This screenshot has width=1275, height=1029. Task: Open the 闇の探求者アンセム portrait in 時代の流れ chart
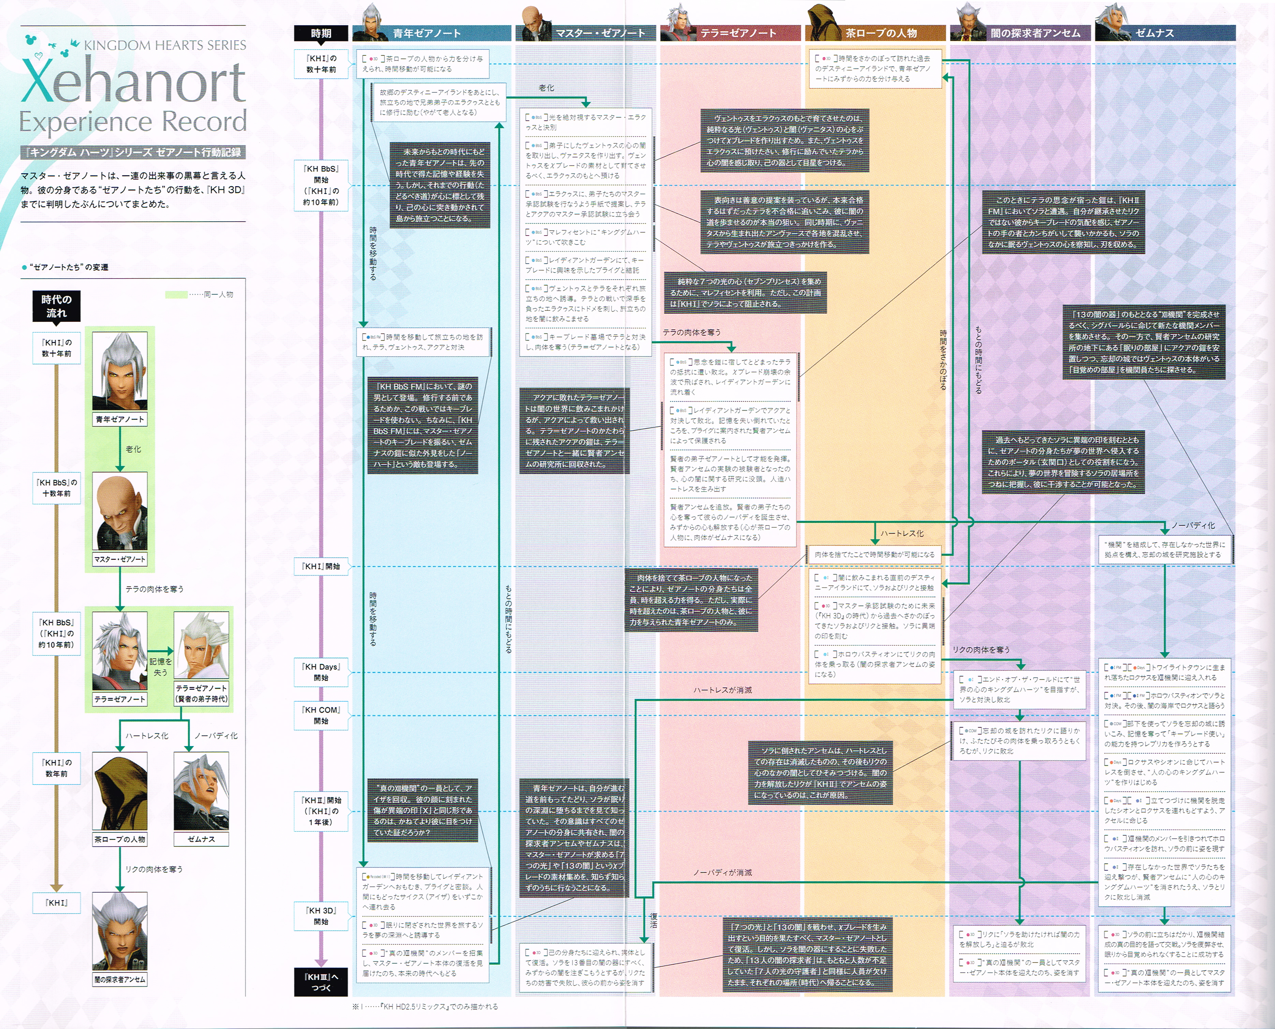tap(120, 931)
